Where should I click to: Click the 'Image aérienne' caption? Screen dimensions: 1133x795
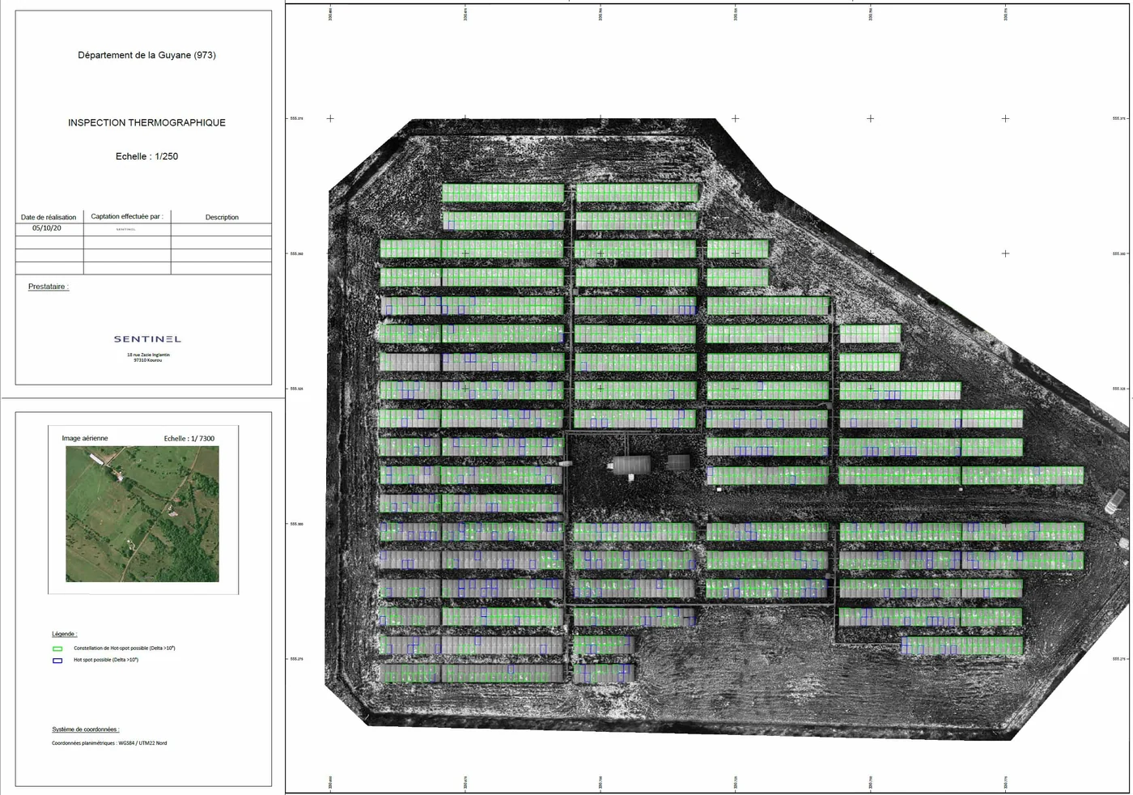click(x=85, y=438)
